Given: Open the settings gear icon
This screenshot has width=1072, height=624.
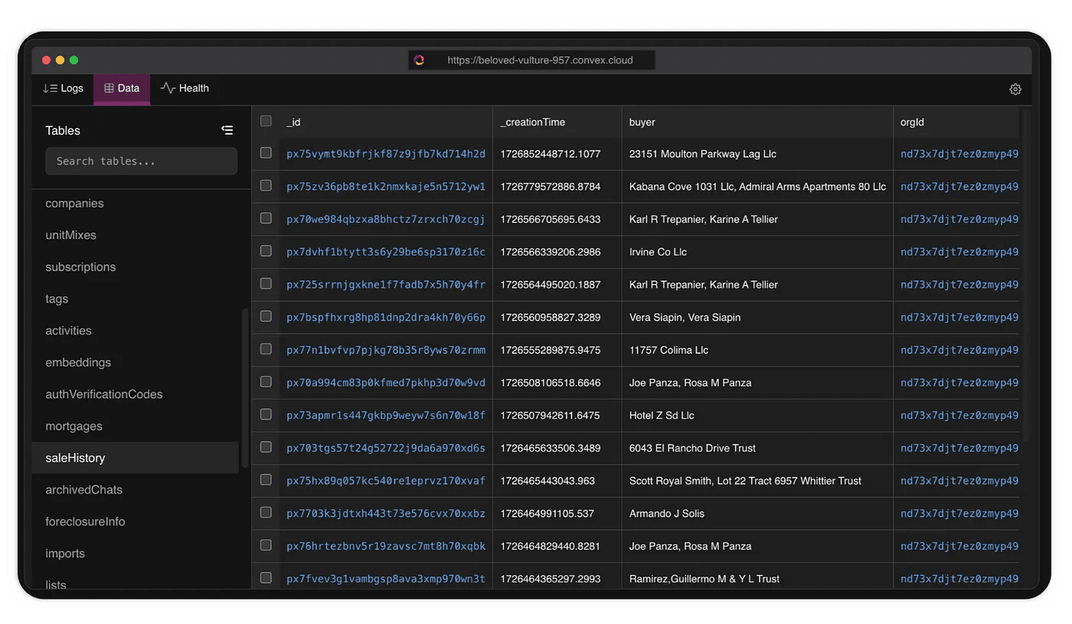Looking at the screenshot, I should (x=1015, y=90).
